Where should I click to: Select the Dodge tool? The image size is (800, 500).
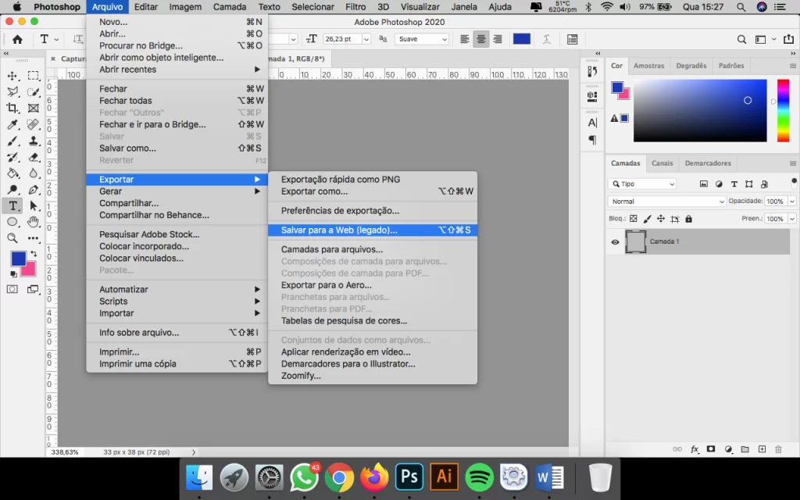tap(12, 190)
